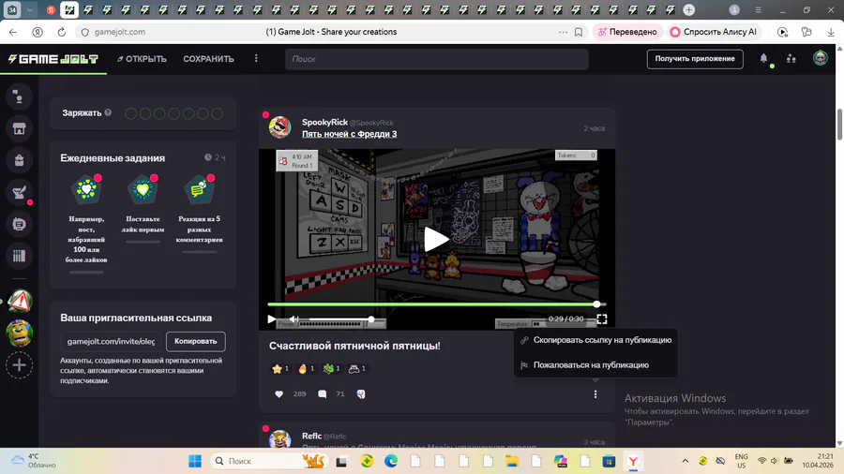Image resolution: width=844 pixels, height=474 pixels.
Task: Show hidden tray icons chevron
Action: click(686, 461)
